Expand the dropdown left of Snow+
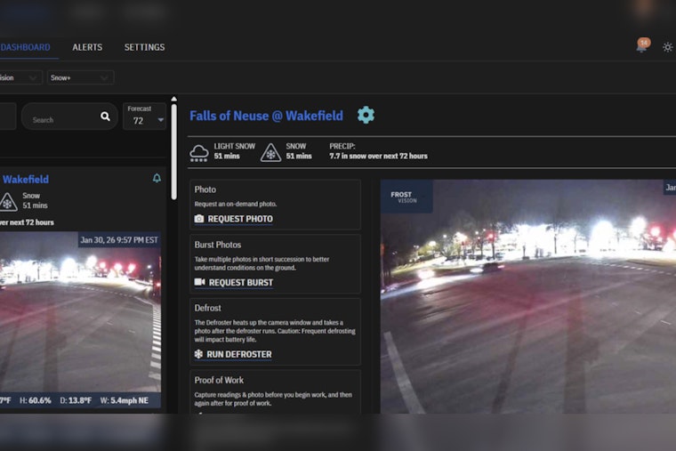 pyautogui.click(x=20, y=77)
